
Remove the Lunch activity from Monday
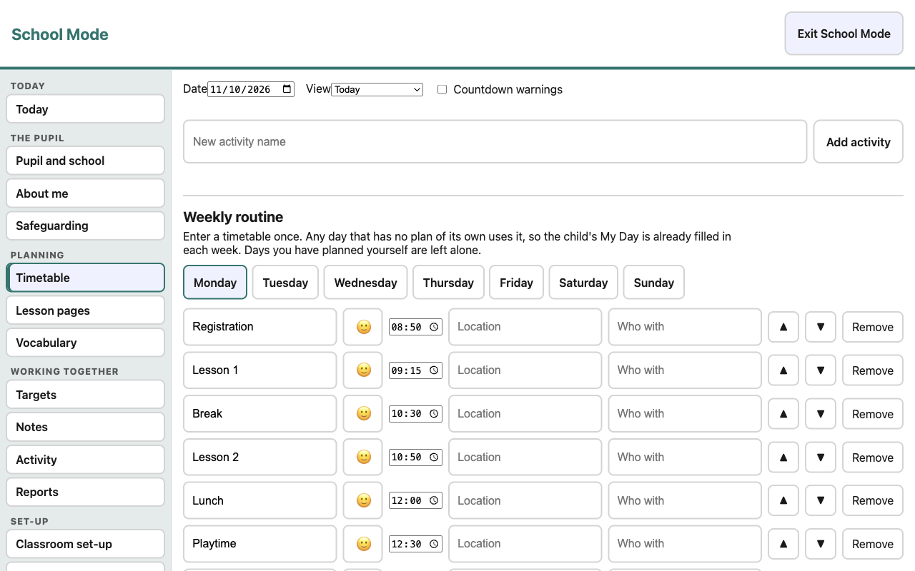pos(873,500)
